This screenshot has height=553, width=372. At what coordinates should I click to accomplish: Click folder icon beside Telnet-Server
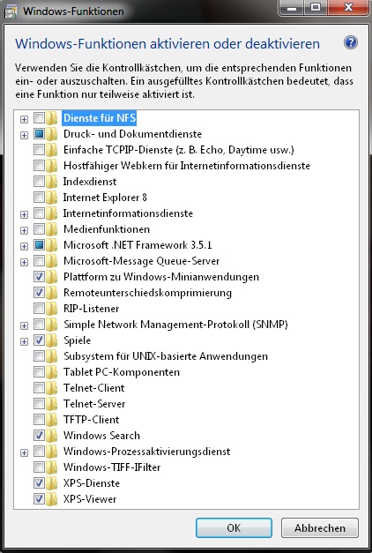click(x=51, y=403)
